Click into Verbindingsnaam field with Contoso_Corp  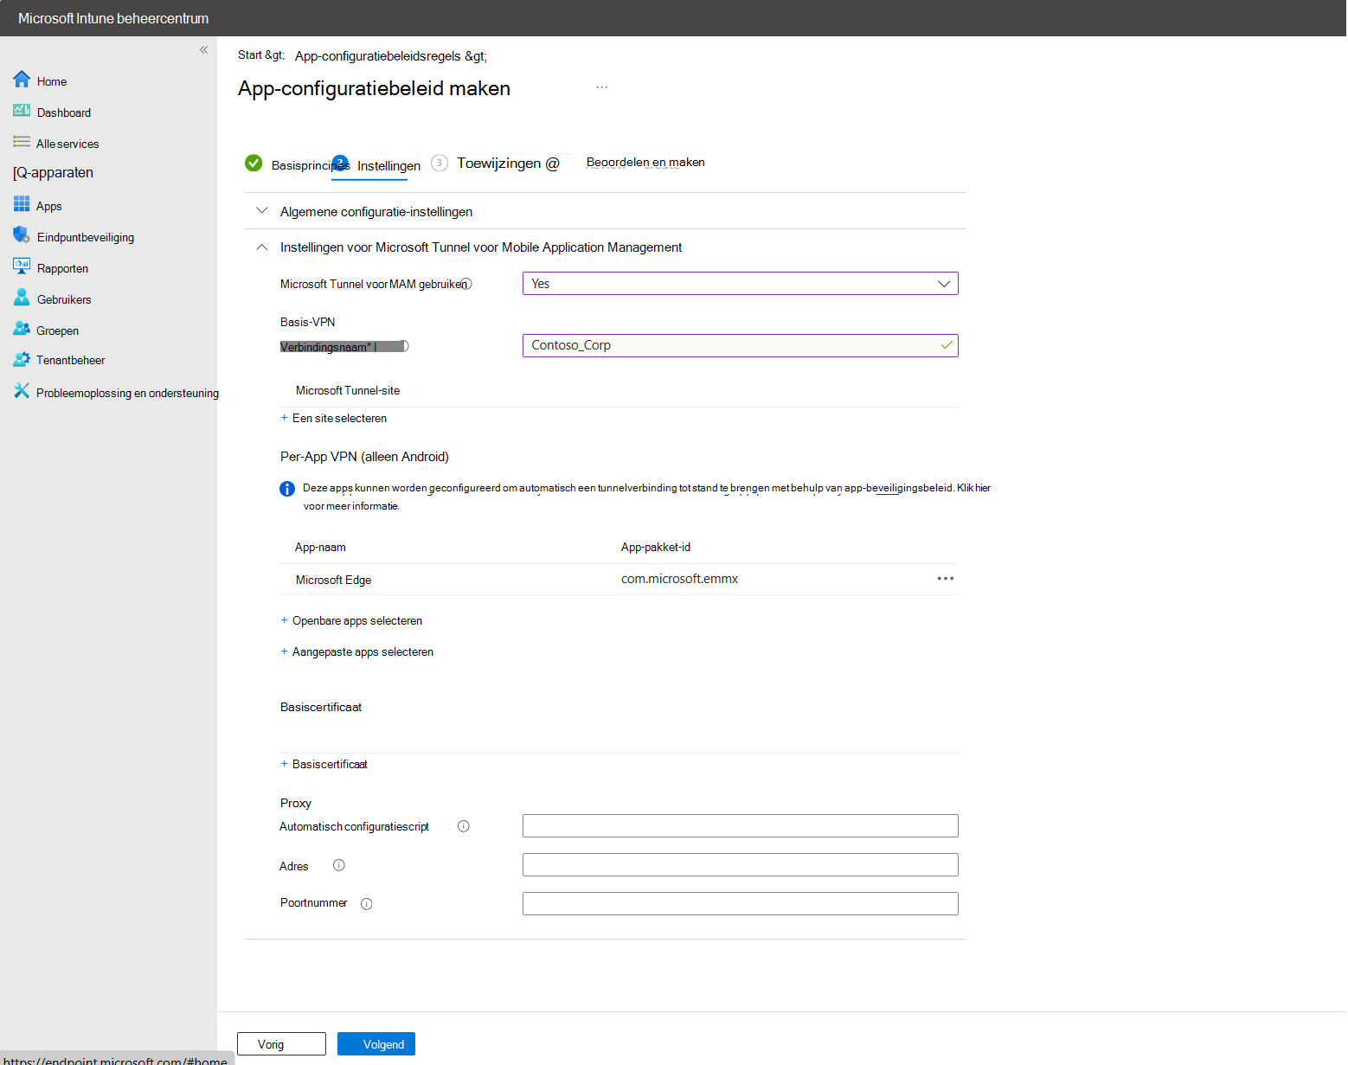coord(741,345)
